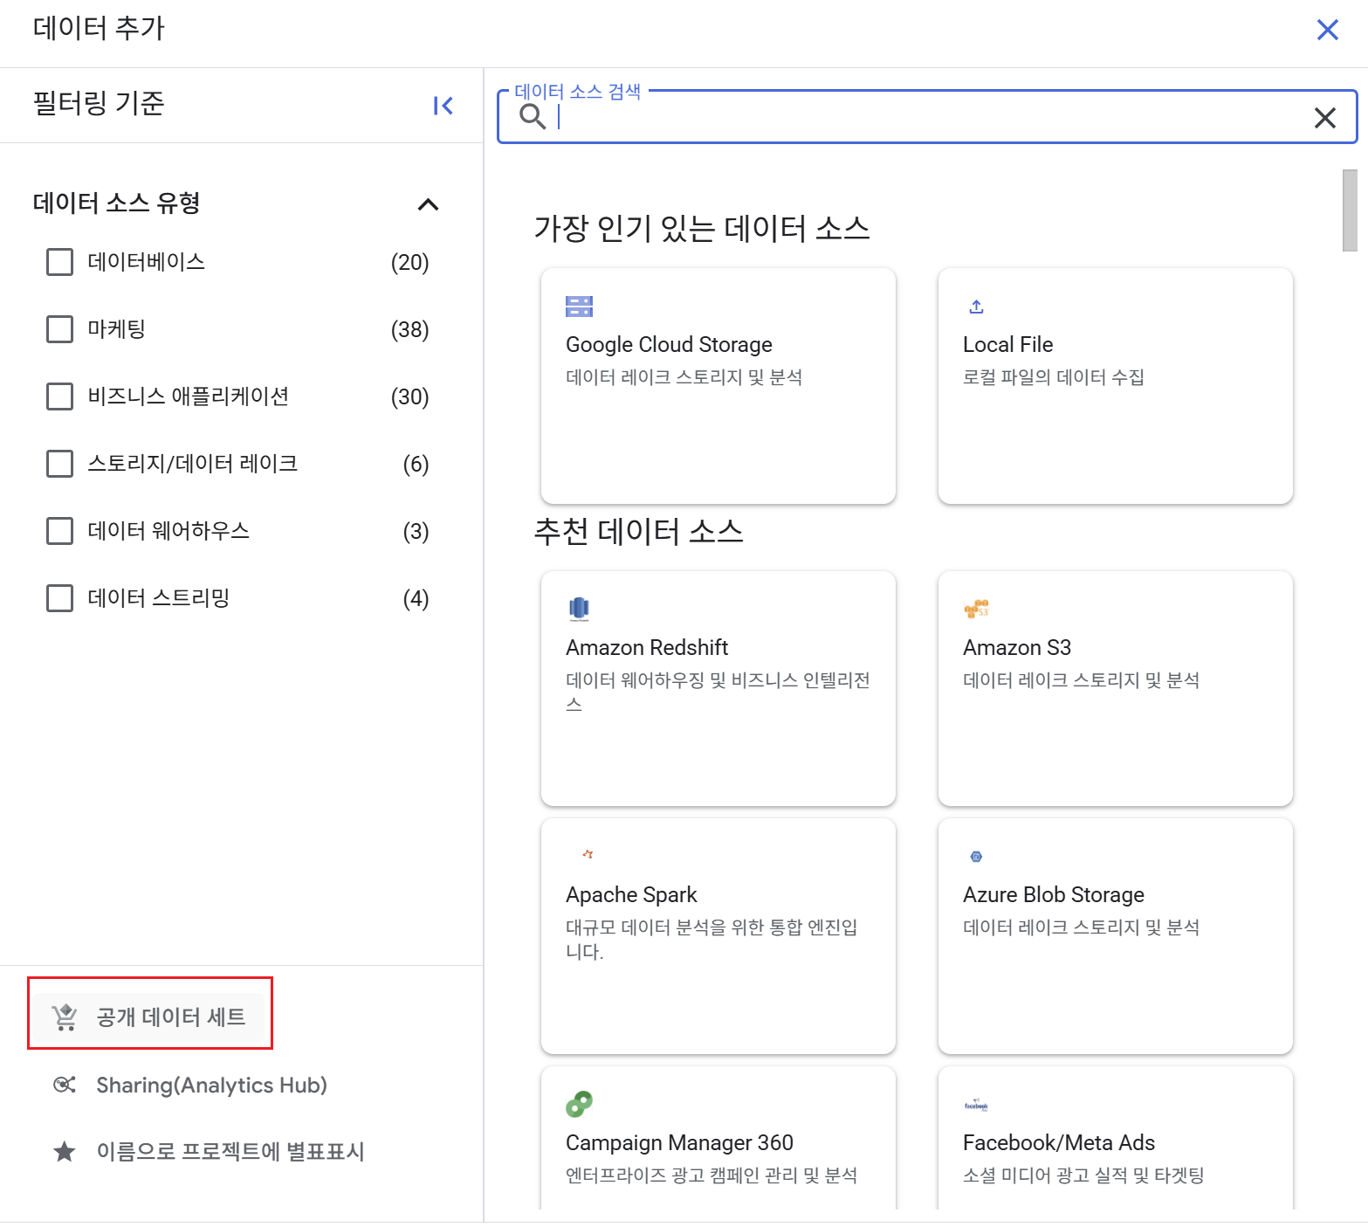Click the 비즈니스 애플리케이션 count (30)
1368x1227 pixels.
tap(409, 397)
